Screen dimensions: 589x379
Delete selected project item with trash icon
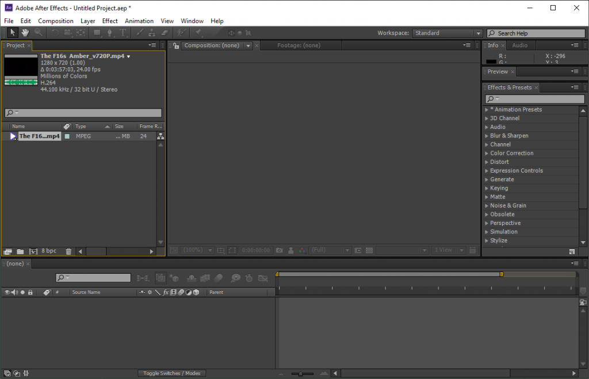tap(68, 252)
